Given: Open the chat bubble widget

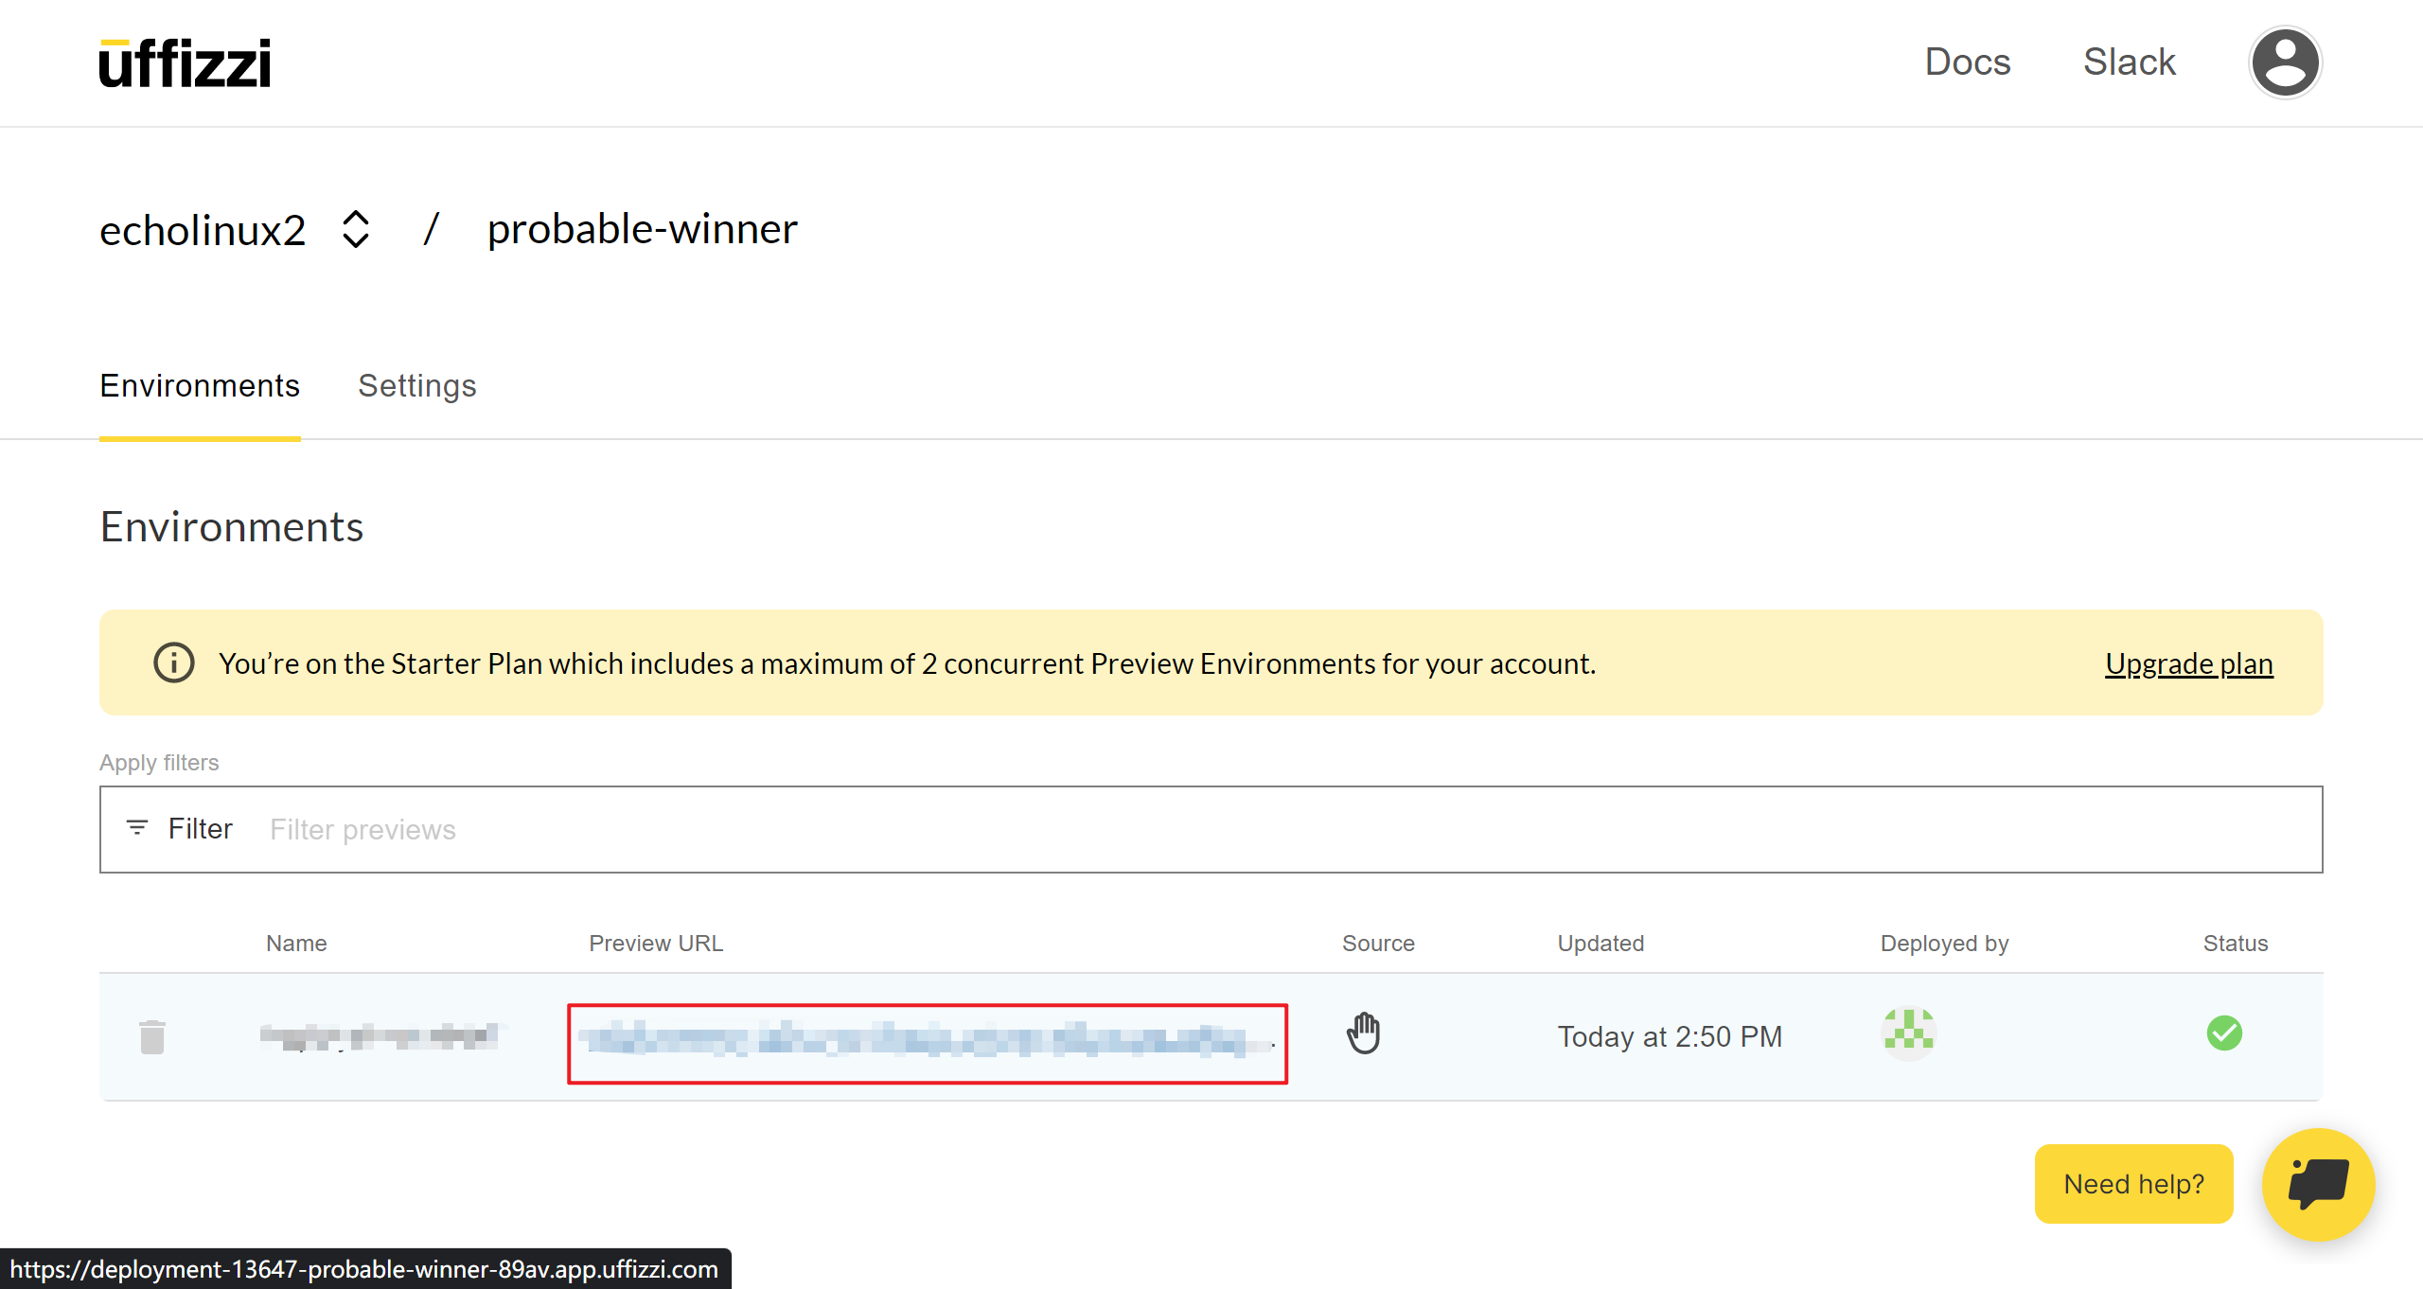Looking at the screenshot, I should point(2318,1183).
